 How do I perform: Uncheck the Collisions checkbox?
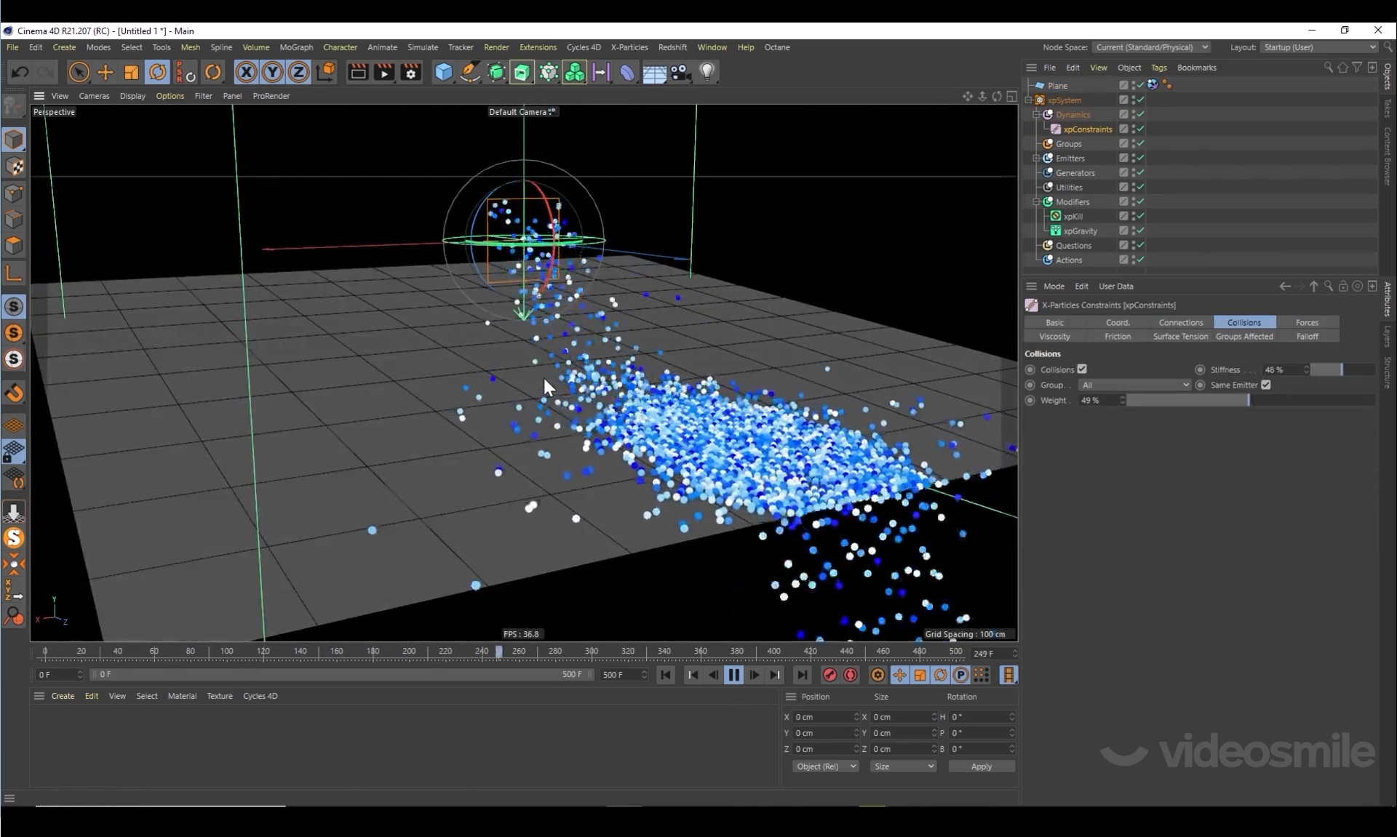tap(1082, 369)
